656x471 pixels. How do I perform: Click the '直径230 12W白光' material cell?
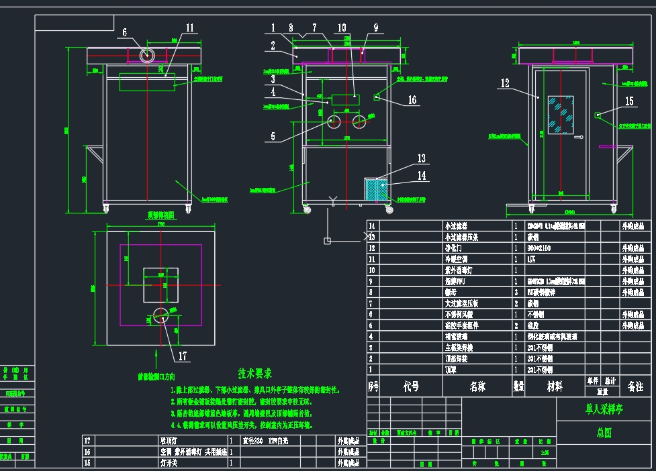(x=265, y=441)
